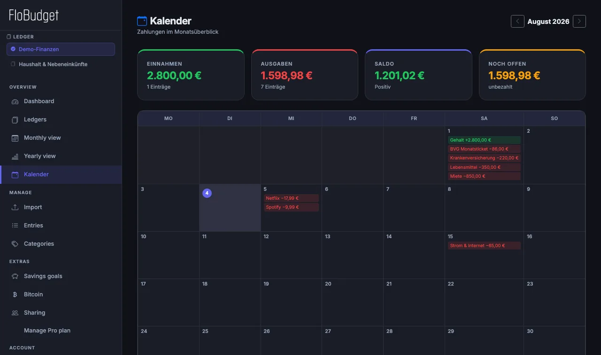Viewport: 601px width, 355px height.
Task: Click the Entries list icon
Action: coord(15,226)
